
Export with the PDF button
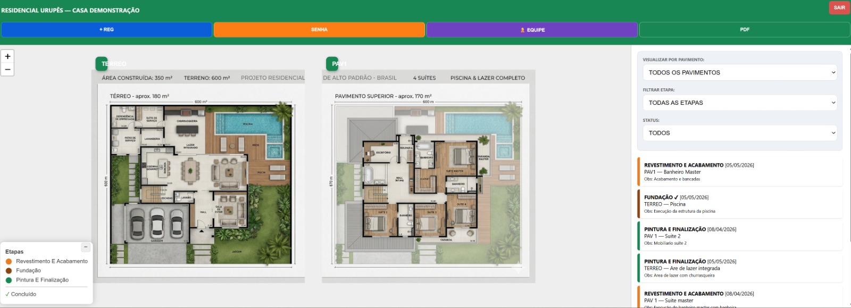coord(745,30)
